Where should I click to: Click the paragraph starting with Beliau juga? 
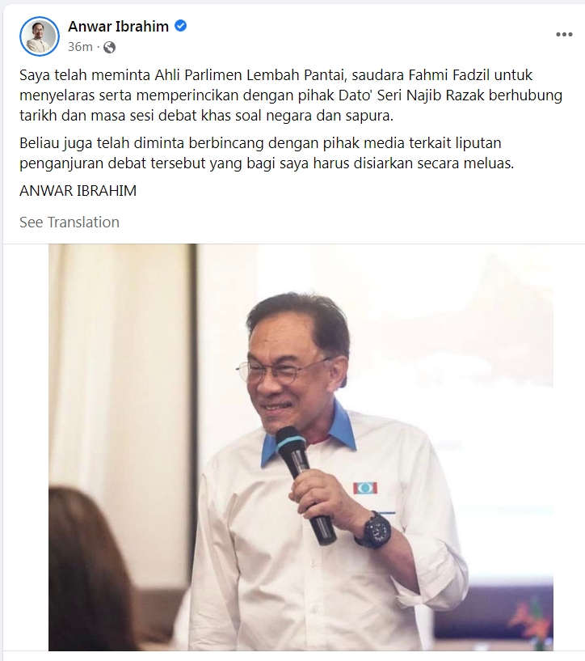[x=267, y=153]
